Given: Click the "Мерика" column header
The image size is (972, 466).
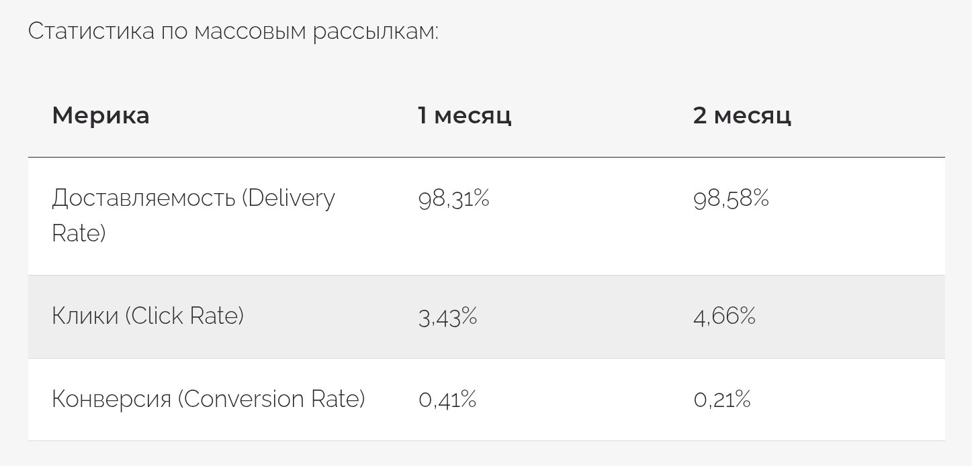Looking at the screenshot, I should [101, 116].
